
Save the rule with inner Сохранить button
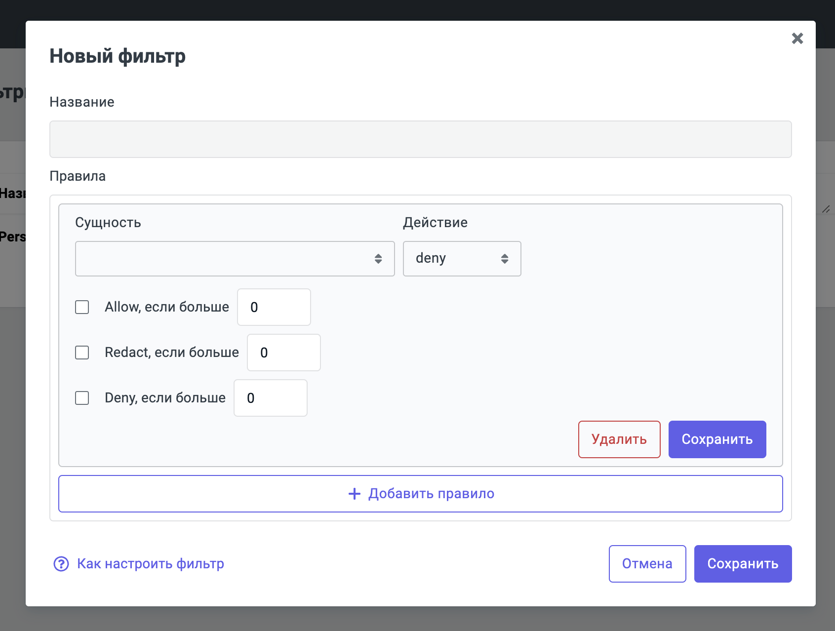[x=717, y=439]
